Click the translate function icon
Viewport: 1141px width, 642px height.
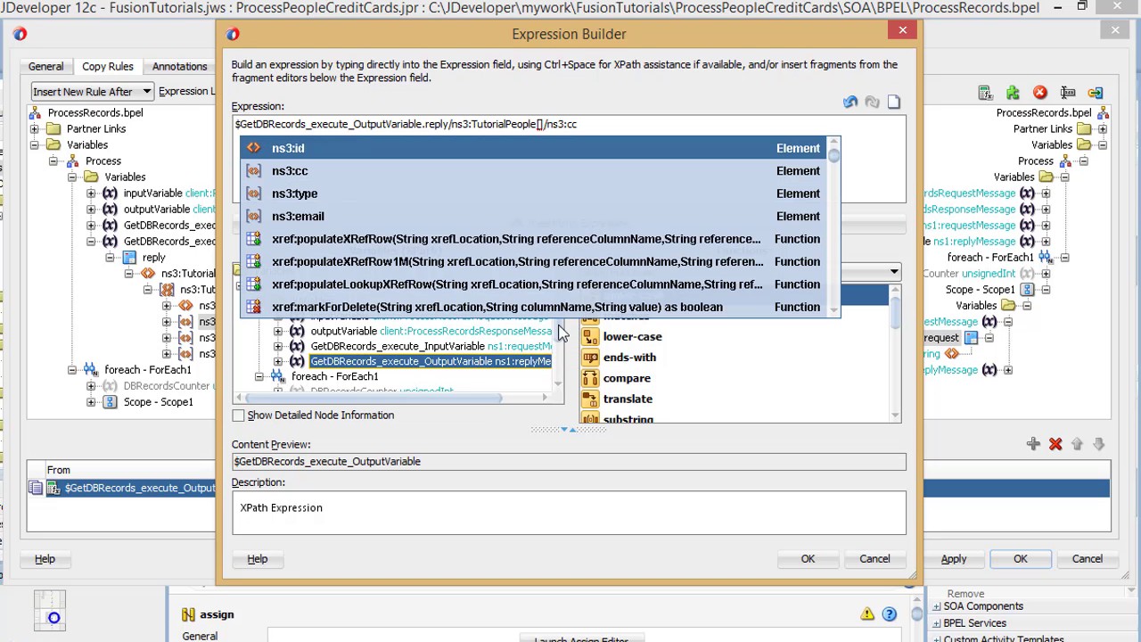click(590, 399)
